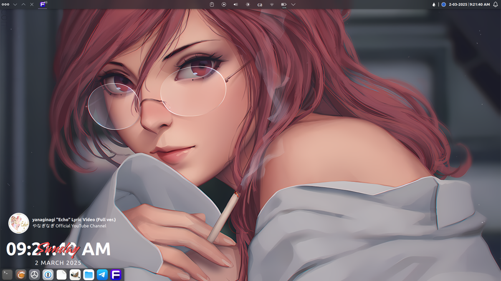Open the blank document icon in dock
501x281 pixels.
(61, 274)
